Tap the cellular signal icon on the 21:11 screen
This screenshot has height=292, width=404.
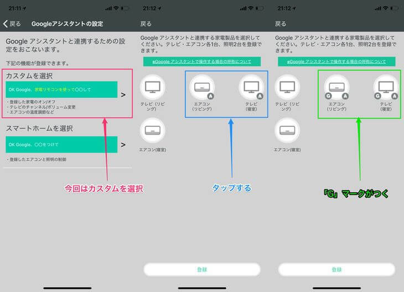click(108, 8)
